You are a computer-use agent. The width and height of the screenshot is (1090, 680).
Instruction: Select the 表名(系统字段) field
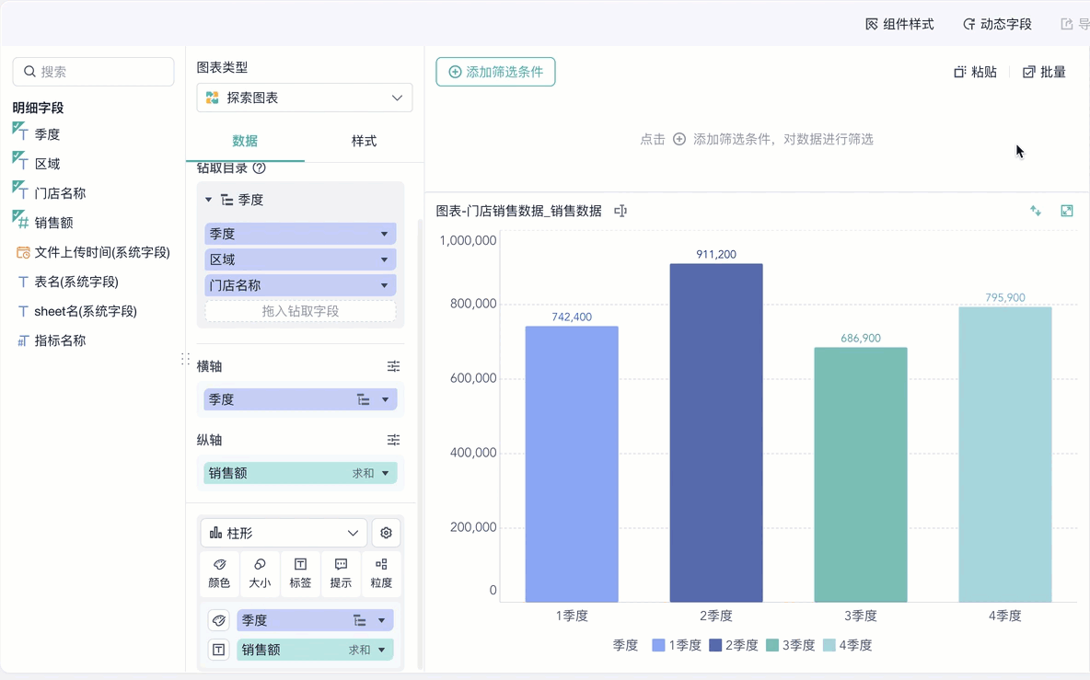click(x=76, y=282)
